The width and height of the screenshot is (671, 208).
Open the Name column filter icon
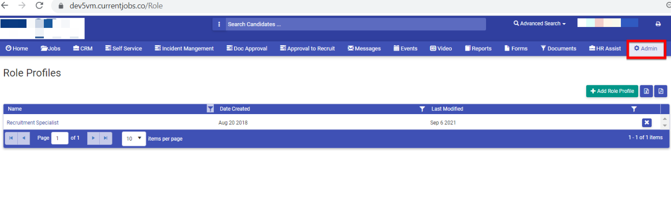tap(210, 109)
